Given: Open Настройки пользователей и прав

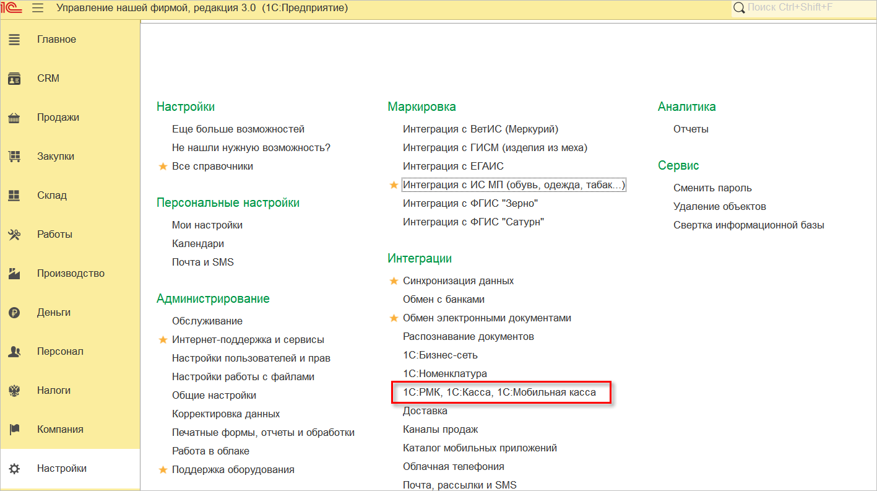Looking at the screenshot, I should pos(251,358).
